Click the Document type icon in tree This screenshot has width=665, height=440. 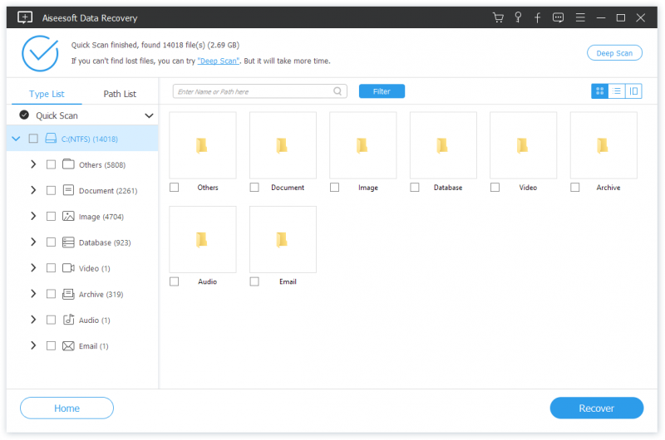[x=68, y=190]
